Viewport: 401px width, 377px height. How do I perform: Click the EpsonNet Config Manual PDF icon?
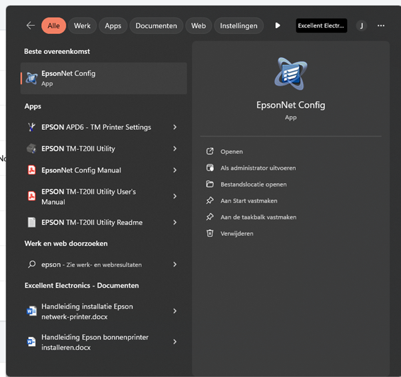(31, 170)
